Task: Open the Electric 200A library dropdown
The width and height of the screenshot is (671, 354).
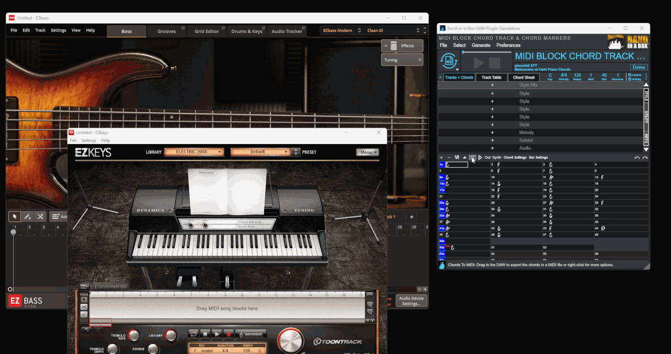Action: coord(194,152)
